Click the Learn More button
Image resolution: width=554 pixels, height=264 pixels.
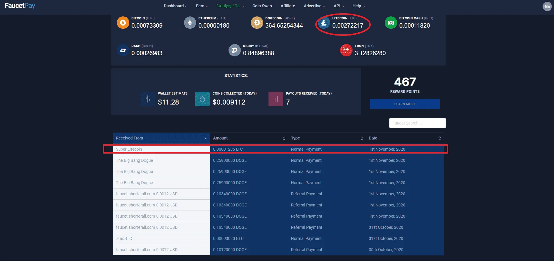[x=405, y=104]
